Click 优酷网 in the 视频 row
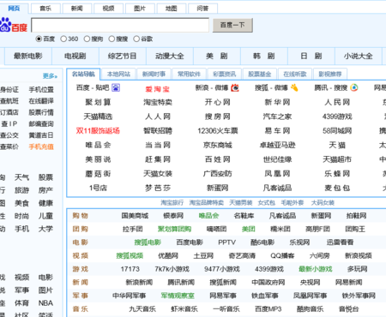Image resolution: width=386 pixels, height=317 pixels. [168, 255]
